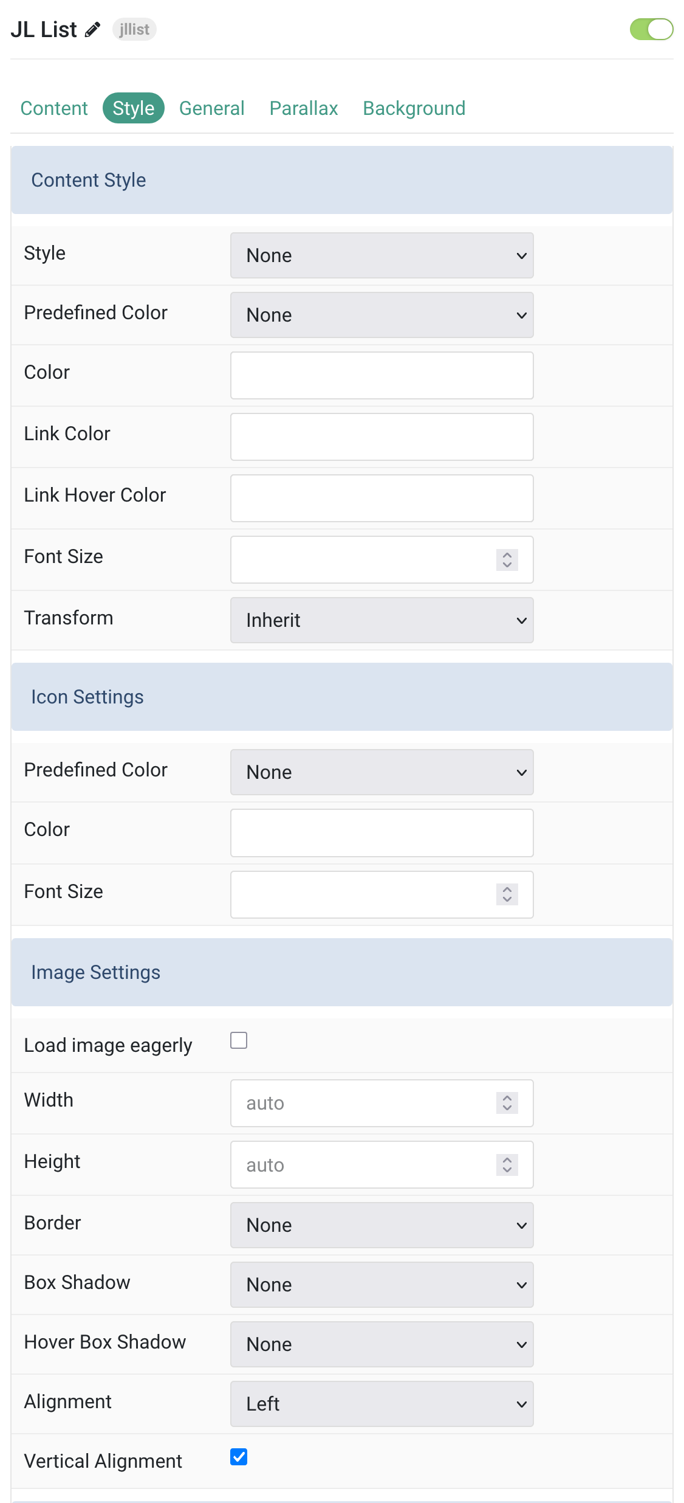Open the Style dropdown under Content Style
This screenshot has height=1503, width=684.
[381, 255]
